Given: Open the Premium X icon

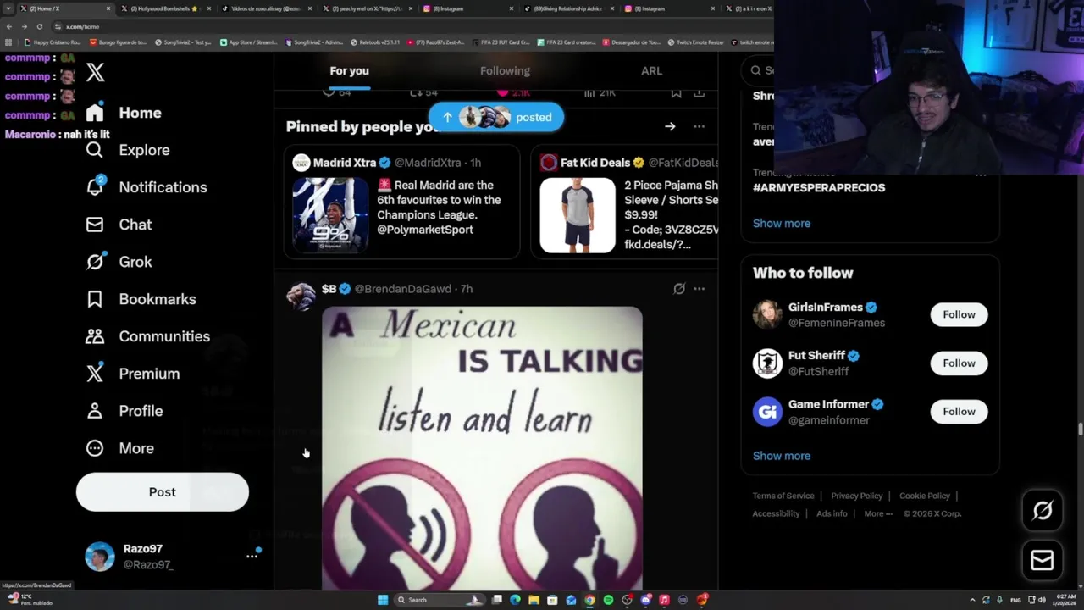Looking at the screenshot, I should point(95,374).
